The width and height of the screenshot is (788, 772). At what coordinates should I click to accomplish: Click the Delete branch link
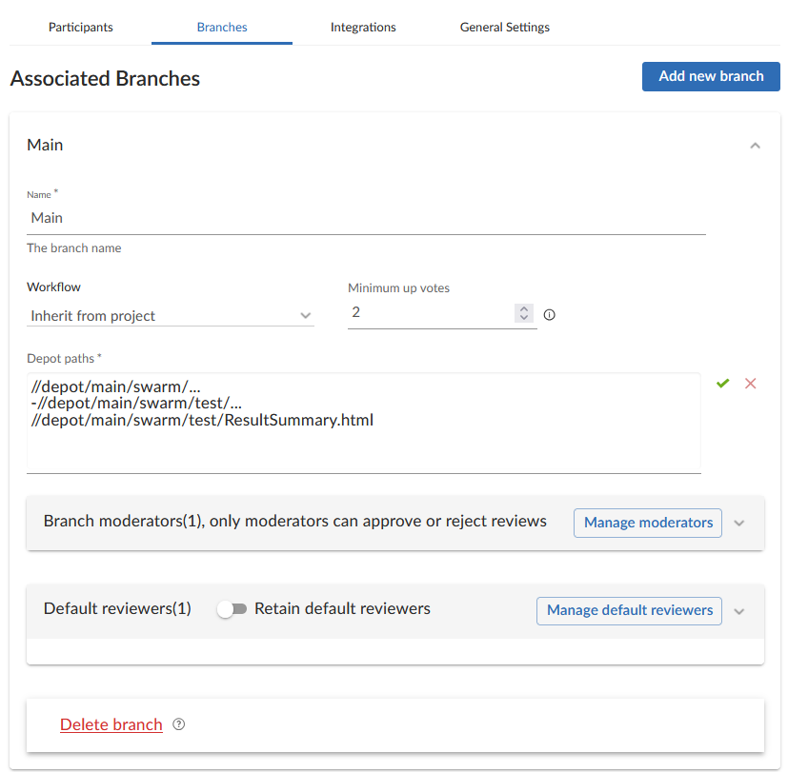111,724
